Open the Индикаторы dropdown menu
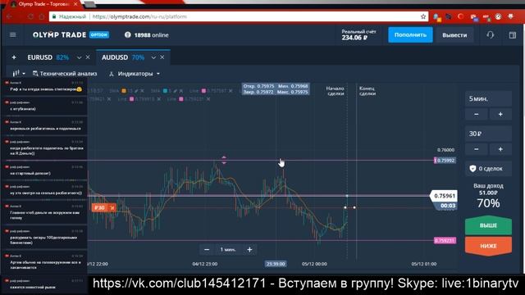This screenshot has width=525, height=295. pyautogui.click(x=135, y=74)
